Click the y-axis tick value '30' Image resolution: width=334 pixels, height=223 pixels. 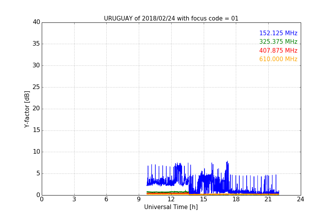click(x=36, y=65)
